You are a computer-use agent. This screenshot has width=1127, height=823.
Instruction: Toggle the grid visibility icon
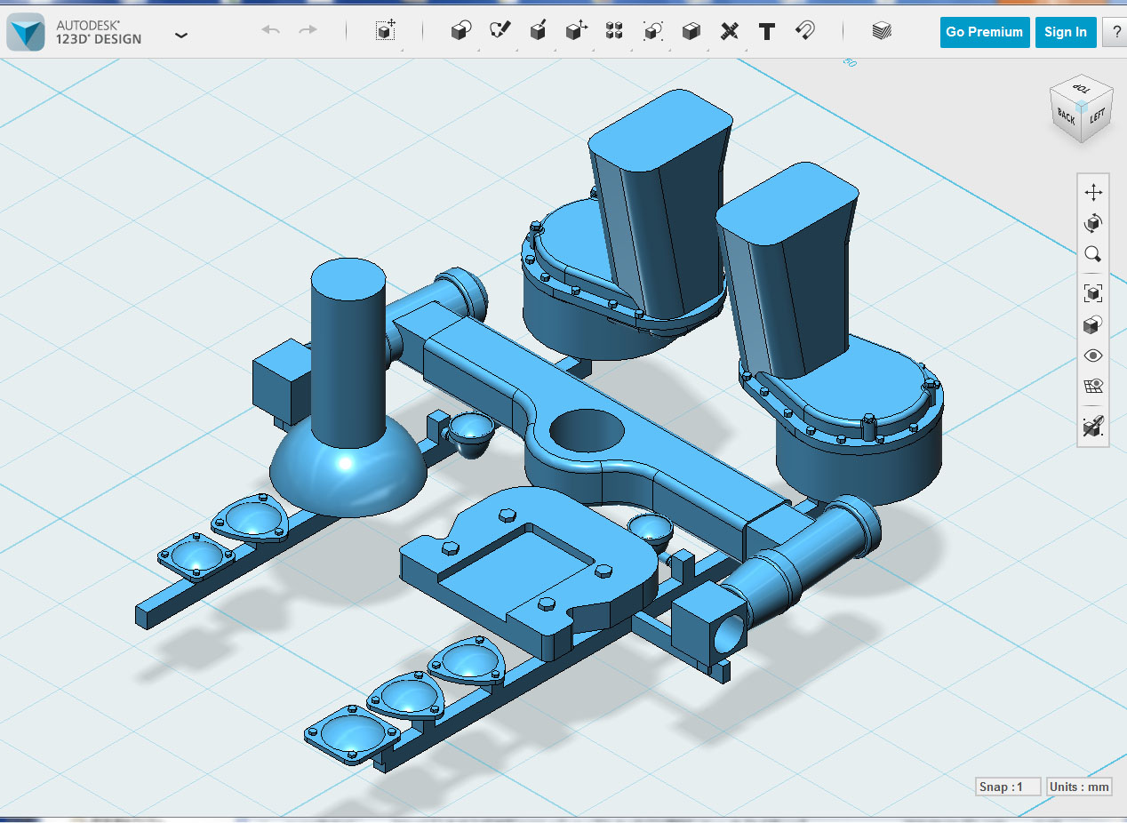pos(1093,386)
